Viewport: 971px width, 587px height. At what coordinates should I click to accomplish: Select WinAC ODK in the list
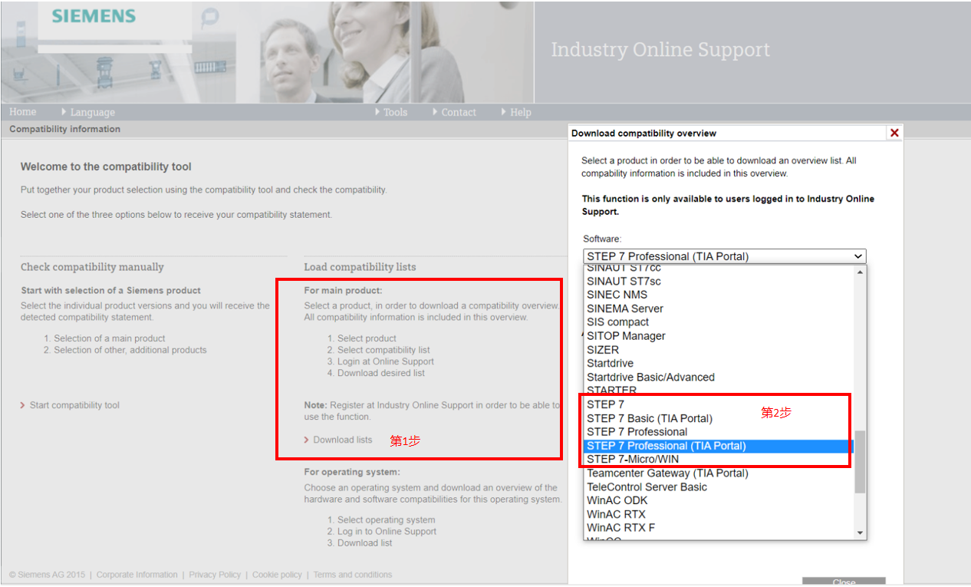point(719,500)
